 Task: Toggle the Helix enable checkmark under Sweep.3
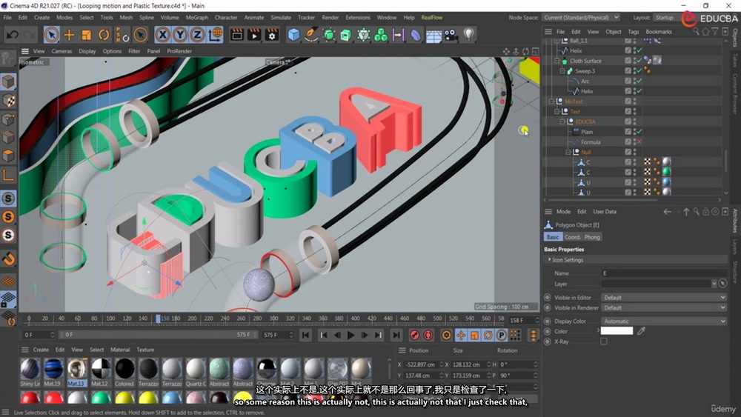(x=639, y=91)
